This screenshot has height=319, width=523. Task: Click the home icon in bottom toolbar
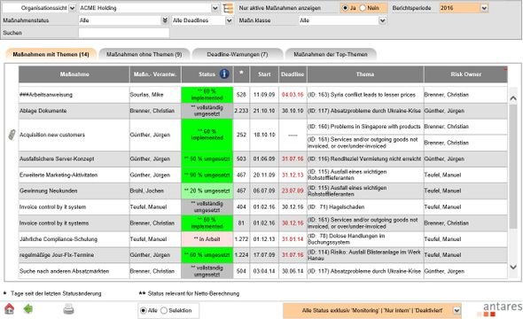click(x=10, y=309)
